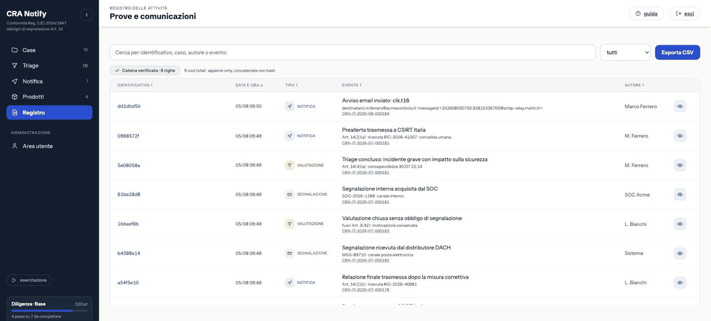Screen dimensions: 711x321
Task: Click the Area utente person icon
Action: (15, 146)
